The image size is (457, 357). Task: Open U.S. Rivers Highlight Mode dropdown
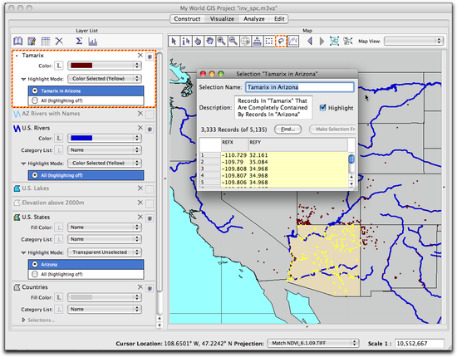(105, 163)
